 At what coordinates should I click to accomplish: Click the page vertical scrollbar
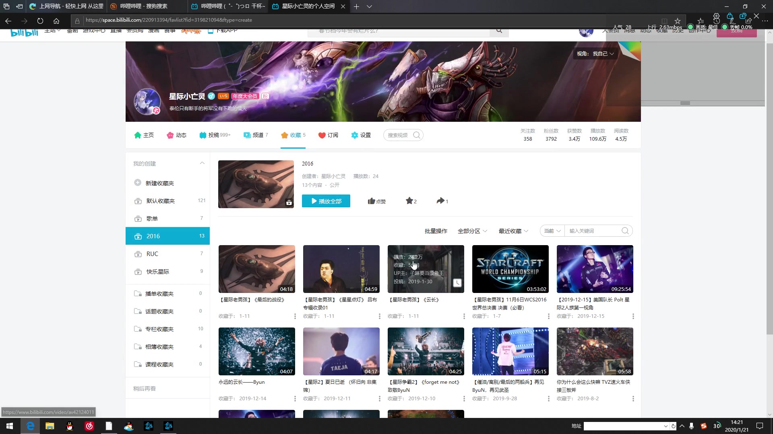click(x=769, y=189)
